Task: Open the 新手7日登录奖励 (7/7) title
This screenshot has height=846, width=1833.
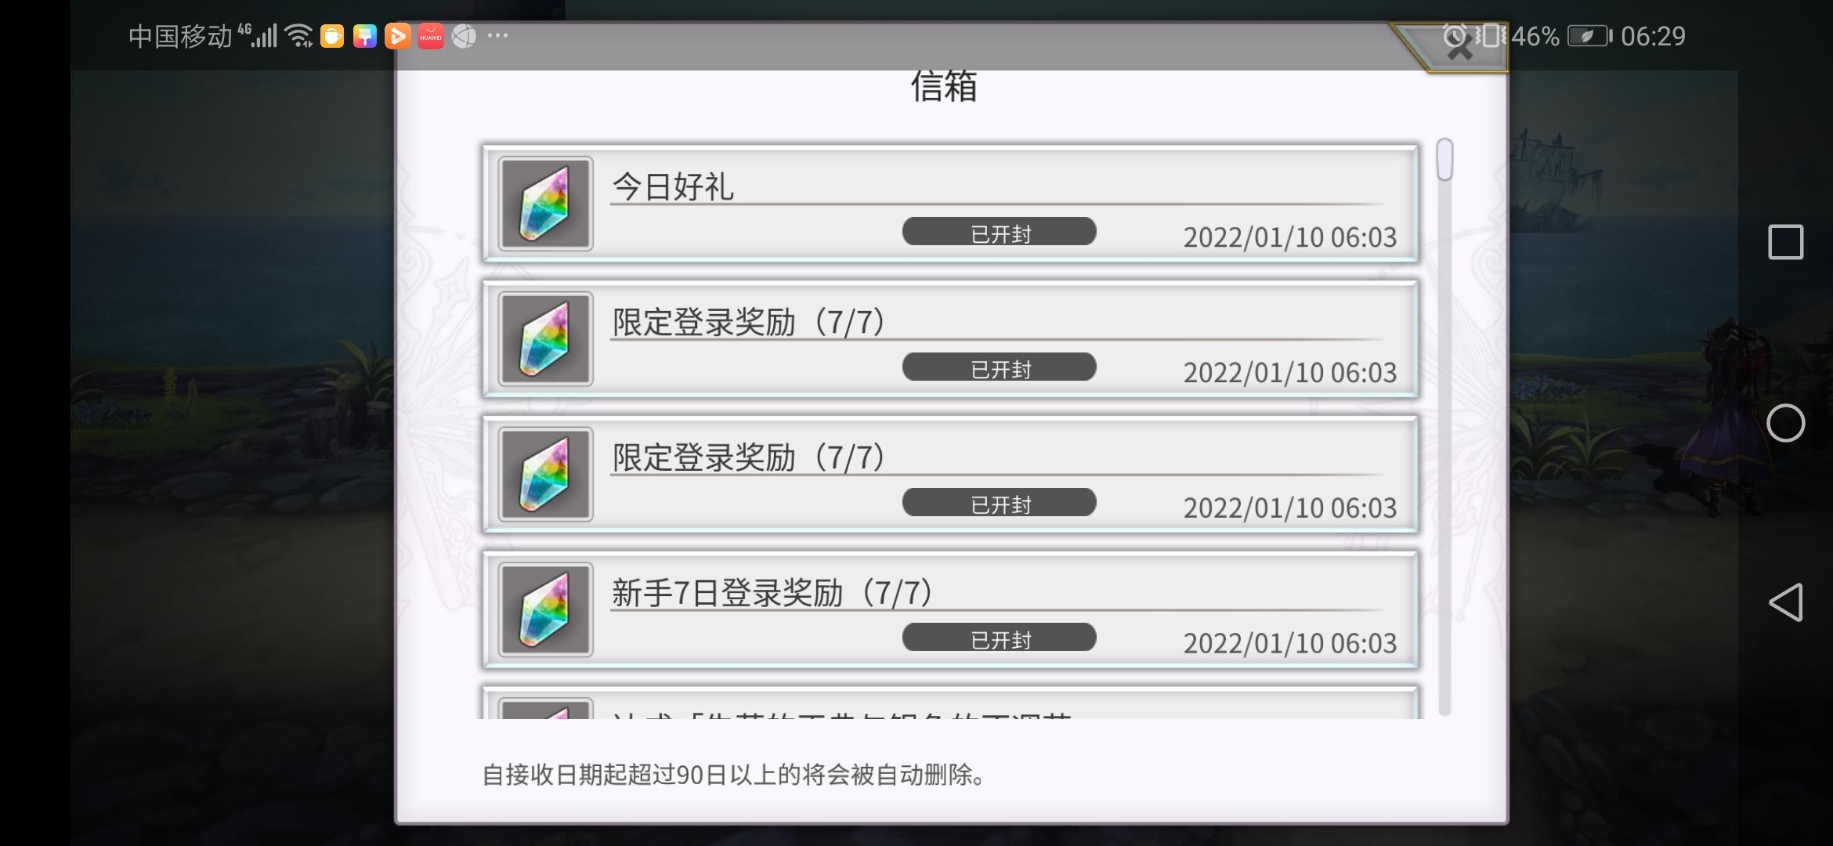Action: click(x=772, y=593)
